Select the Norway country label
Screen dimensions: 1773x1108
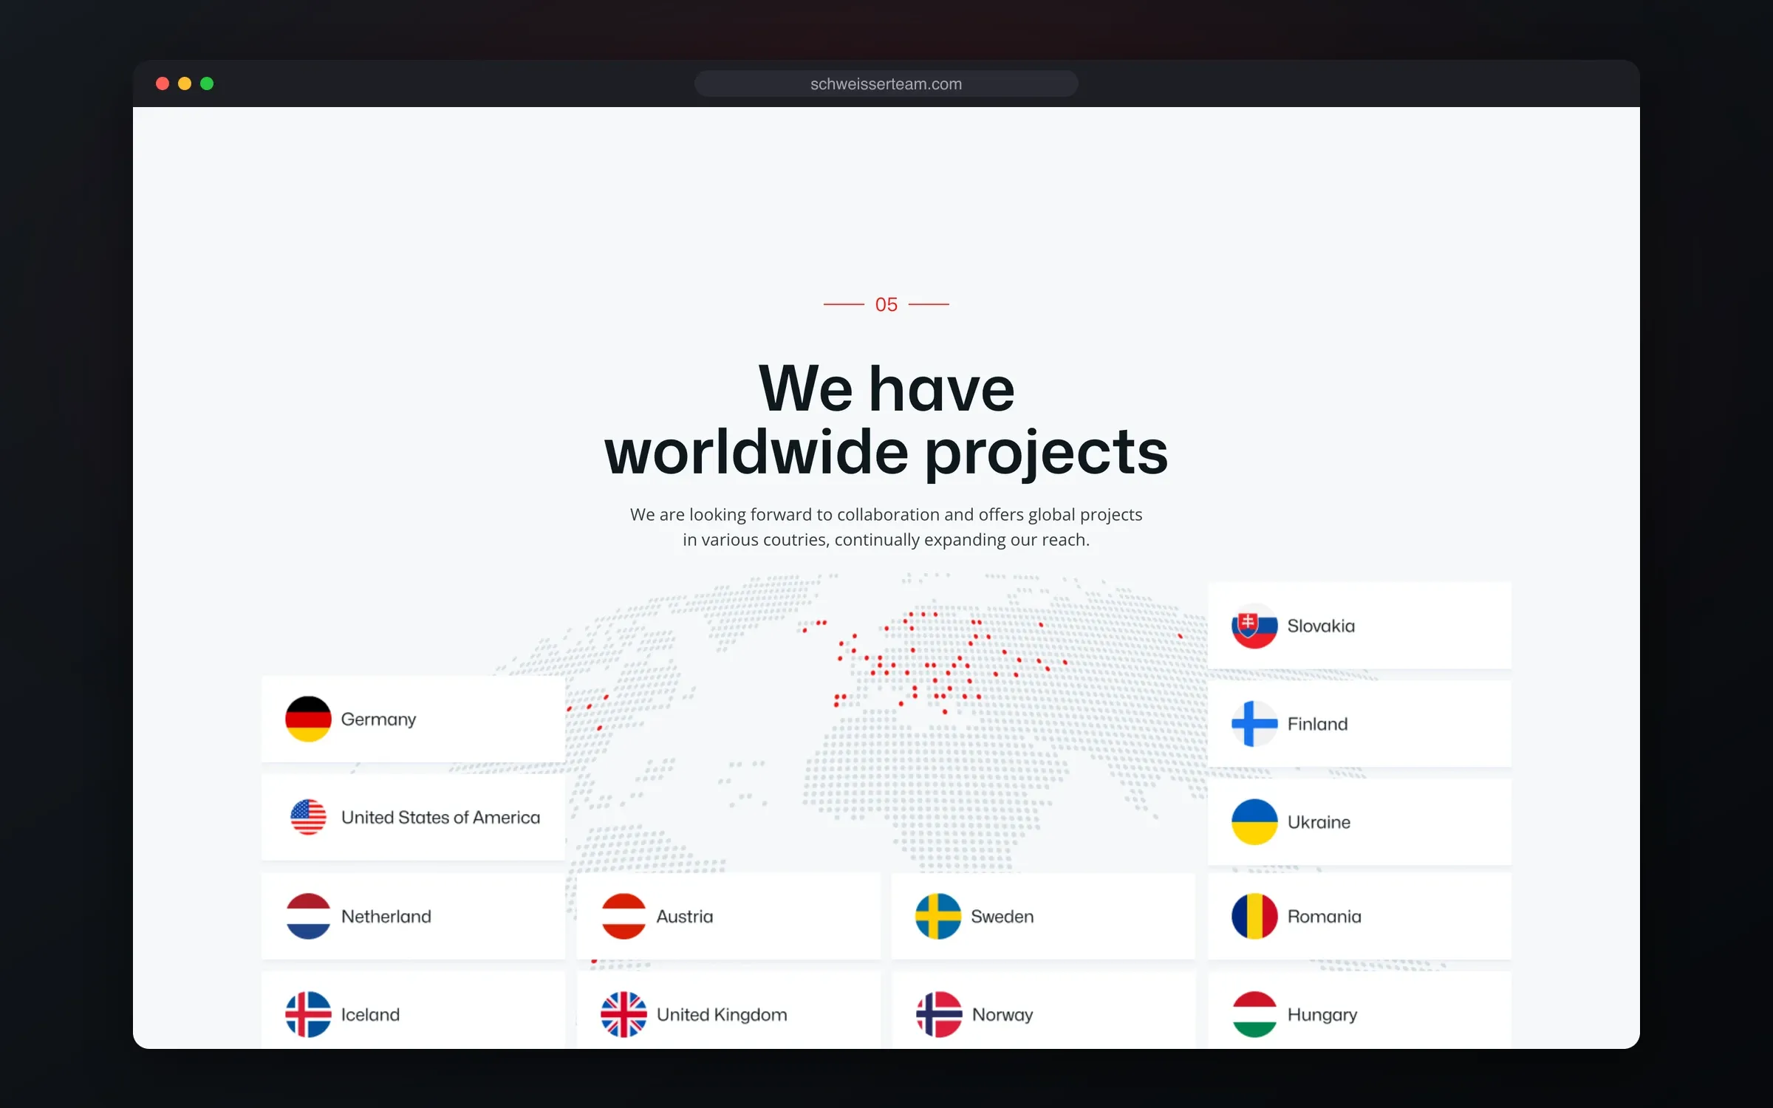(x=1002, y=1015)
